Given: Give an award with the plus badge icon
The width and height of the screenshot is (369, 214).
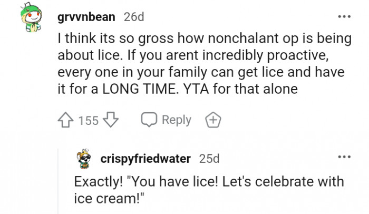Looking at the screenshot, I should pos(213,120).
